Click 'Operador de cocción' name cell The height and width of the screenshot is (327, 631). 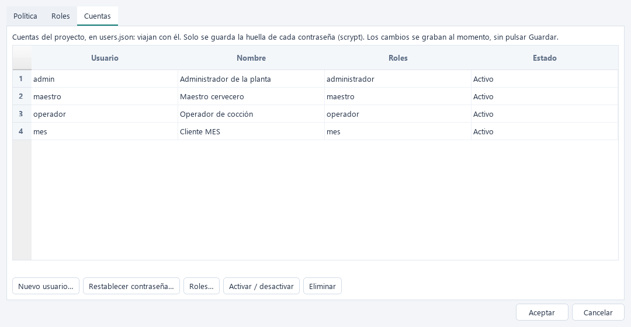coord(251,114)
